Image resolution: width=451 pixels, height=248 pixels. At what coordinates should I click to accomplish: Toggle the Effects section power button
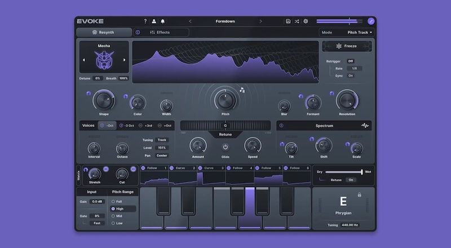(x=138, y=32)
